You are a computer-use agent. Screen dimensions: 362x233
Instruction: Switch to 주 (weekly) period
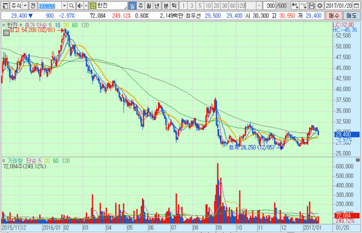coord(141,6)
